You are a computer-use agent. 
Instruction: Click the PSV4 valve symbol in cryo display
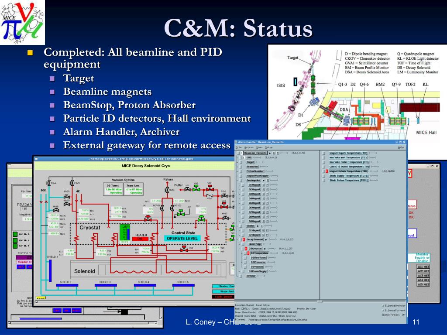click(x=48, y=183)
